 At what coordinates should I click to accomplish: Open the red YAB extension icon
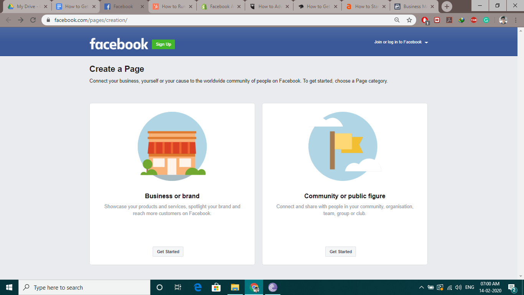pyautogui.click(x=474, y=20)
